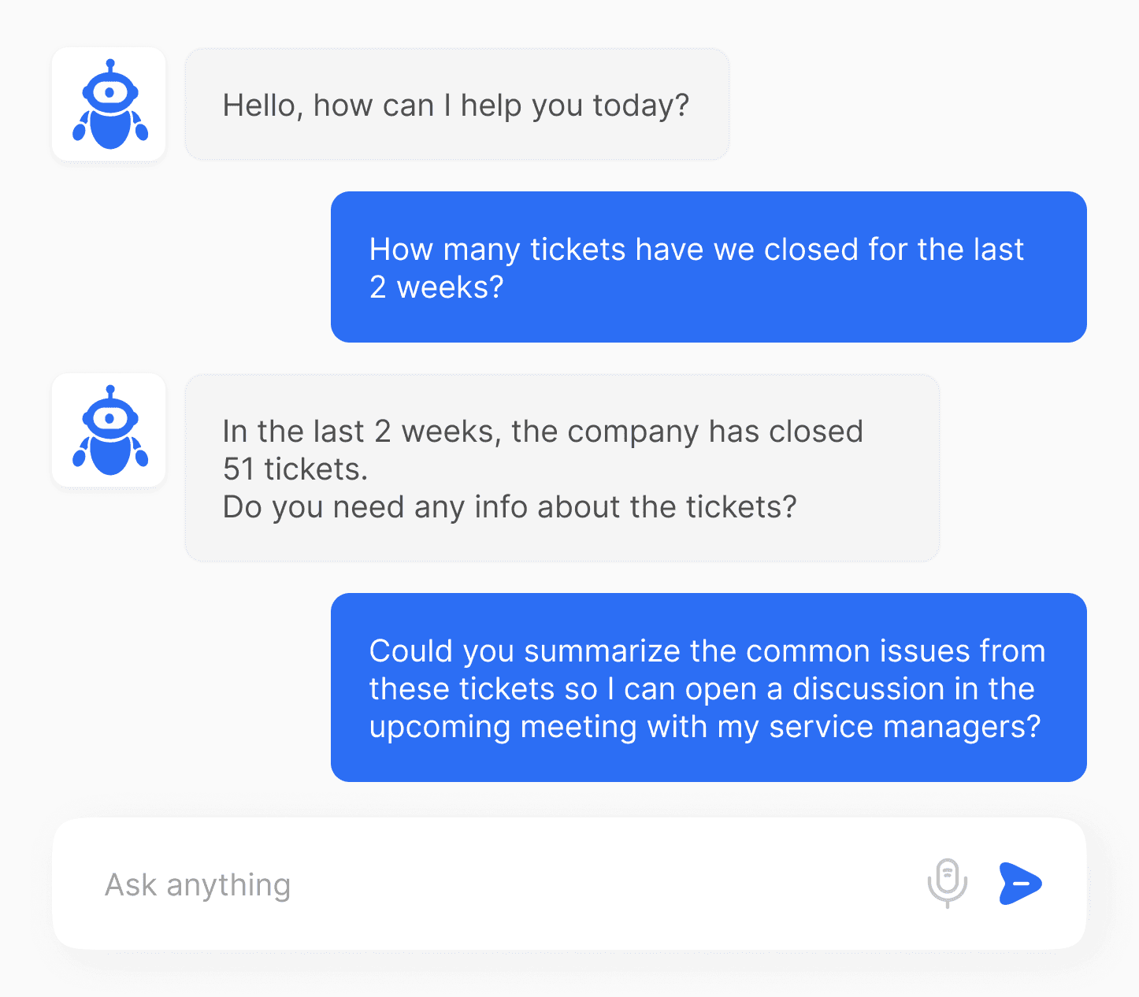Click 'Do you need any info about the tickets?'
1139x997 pixels.
point(510,507)
